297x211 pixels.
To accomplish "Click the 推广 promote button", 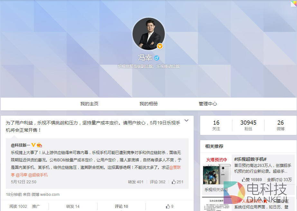I will 36,206.
